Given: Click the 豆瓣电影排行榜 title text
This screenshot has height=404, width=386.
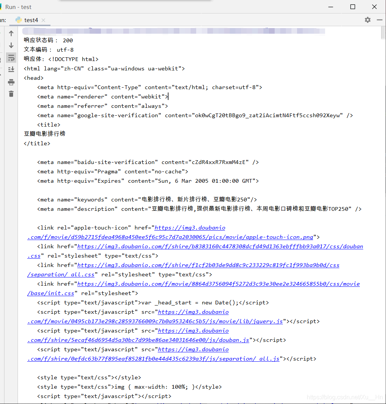Looking at the screenshot, I should [x=44, y=134].
